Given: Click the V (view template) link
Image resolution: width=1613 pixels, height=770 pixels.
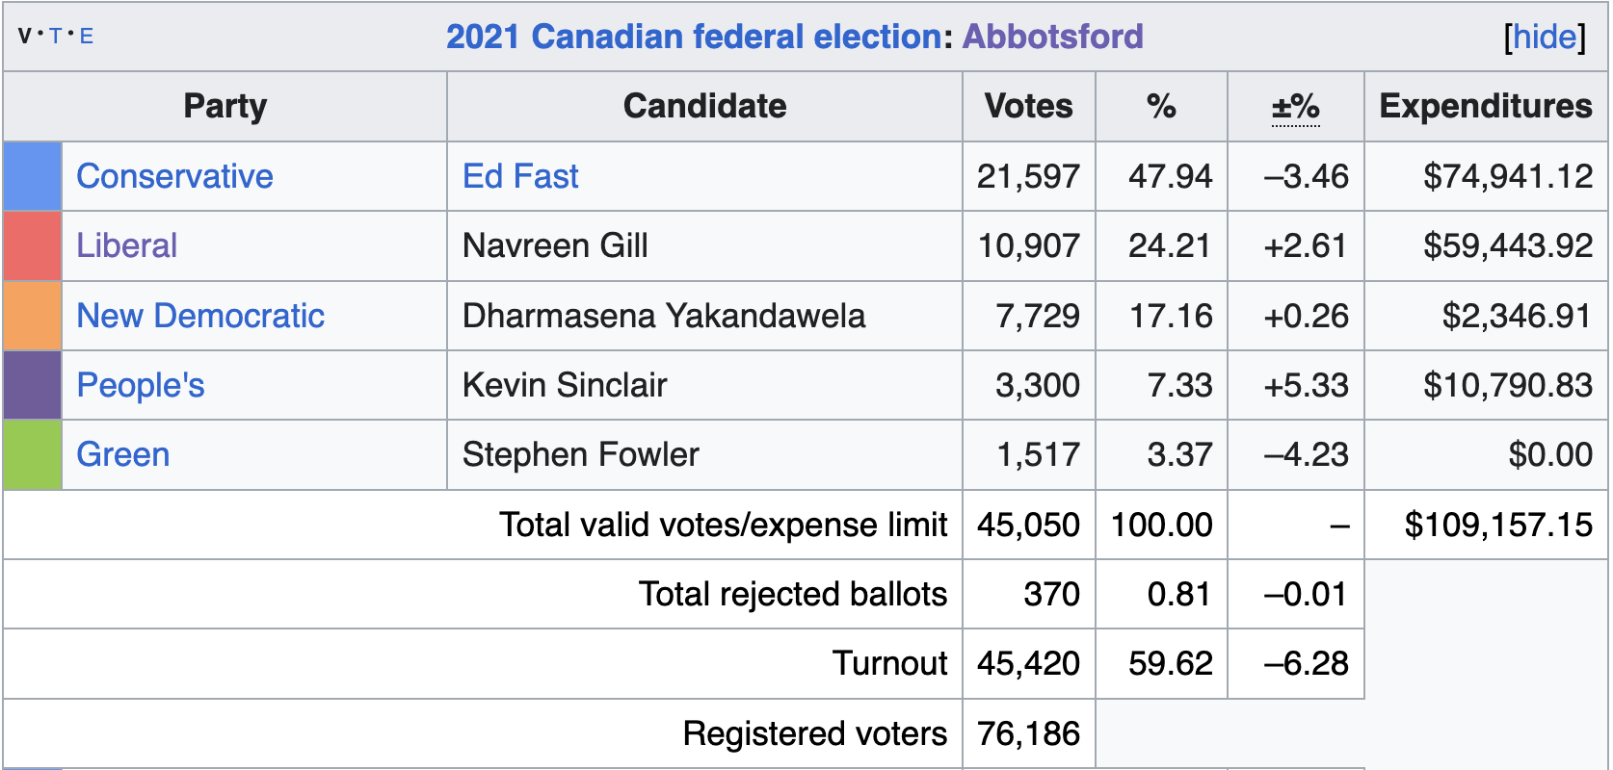Looking at the screenshot, I should tap(25, 37).
